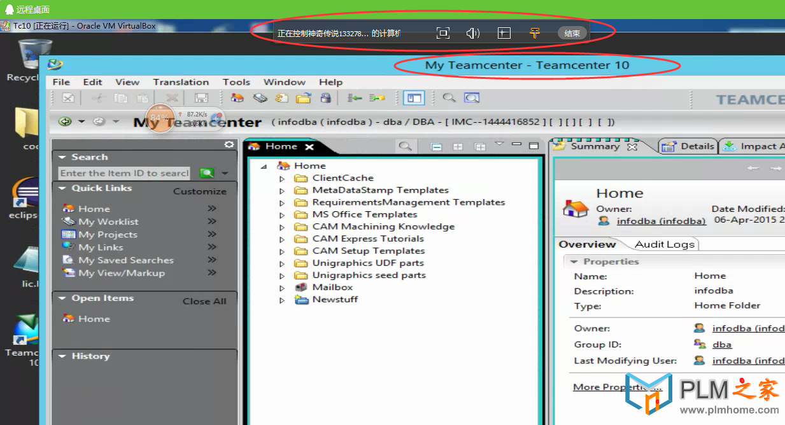
Task: Close the Home view tab
Action: (309, 147)
